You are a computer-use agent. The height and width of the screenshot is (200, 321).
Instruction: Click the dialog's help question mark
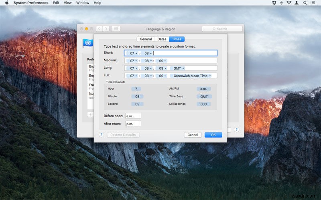[101, 135]
